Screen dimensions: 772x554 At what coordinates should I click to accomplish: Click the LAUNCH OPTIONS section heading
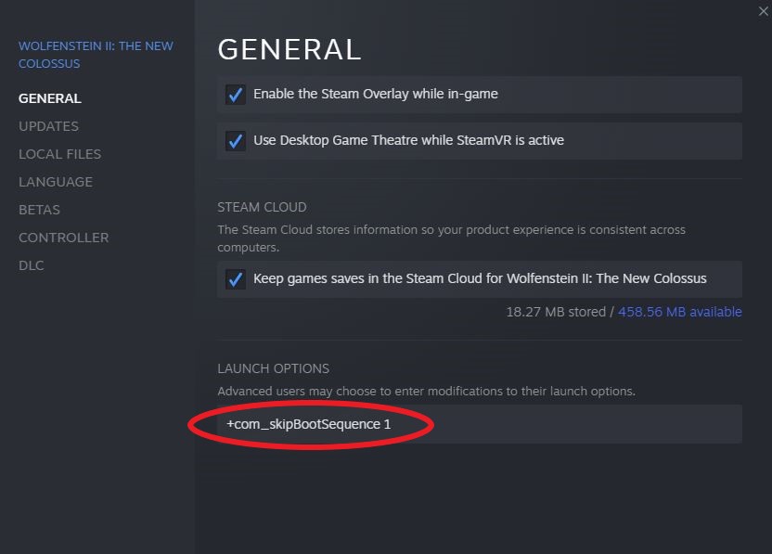(273, 368)
